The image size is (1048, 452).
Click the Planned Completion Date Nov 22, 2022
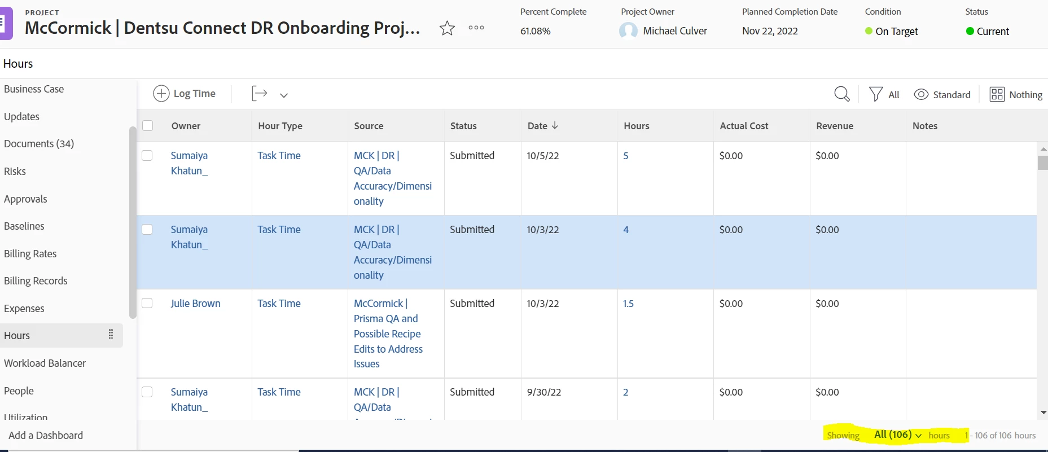click(x=770, y=31)
